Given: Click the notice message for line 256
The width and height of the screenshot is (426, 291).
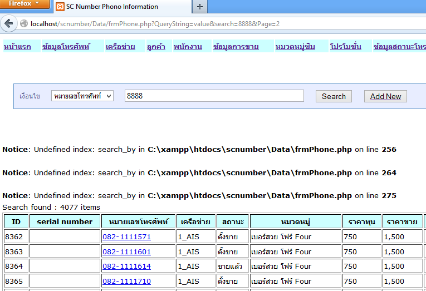Looking at the screenshot, I should coord(199,150).
